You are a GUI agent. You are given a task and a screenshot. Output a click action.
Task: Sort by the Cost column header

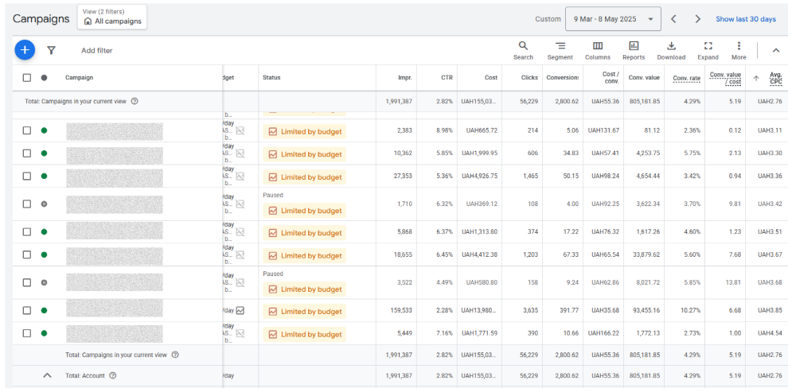tap(491, 78)
